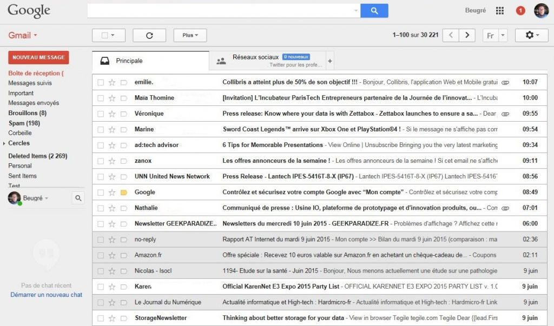Refresh the inbox
The width and height of the screenshot is (554, 326).
tap(149, 35)
